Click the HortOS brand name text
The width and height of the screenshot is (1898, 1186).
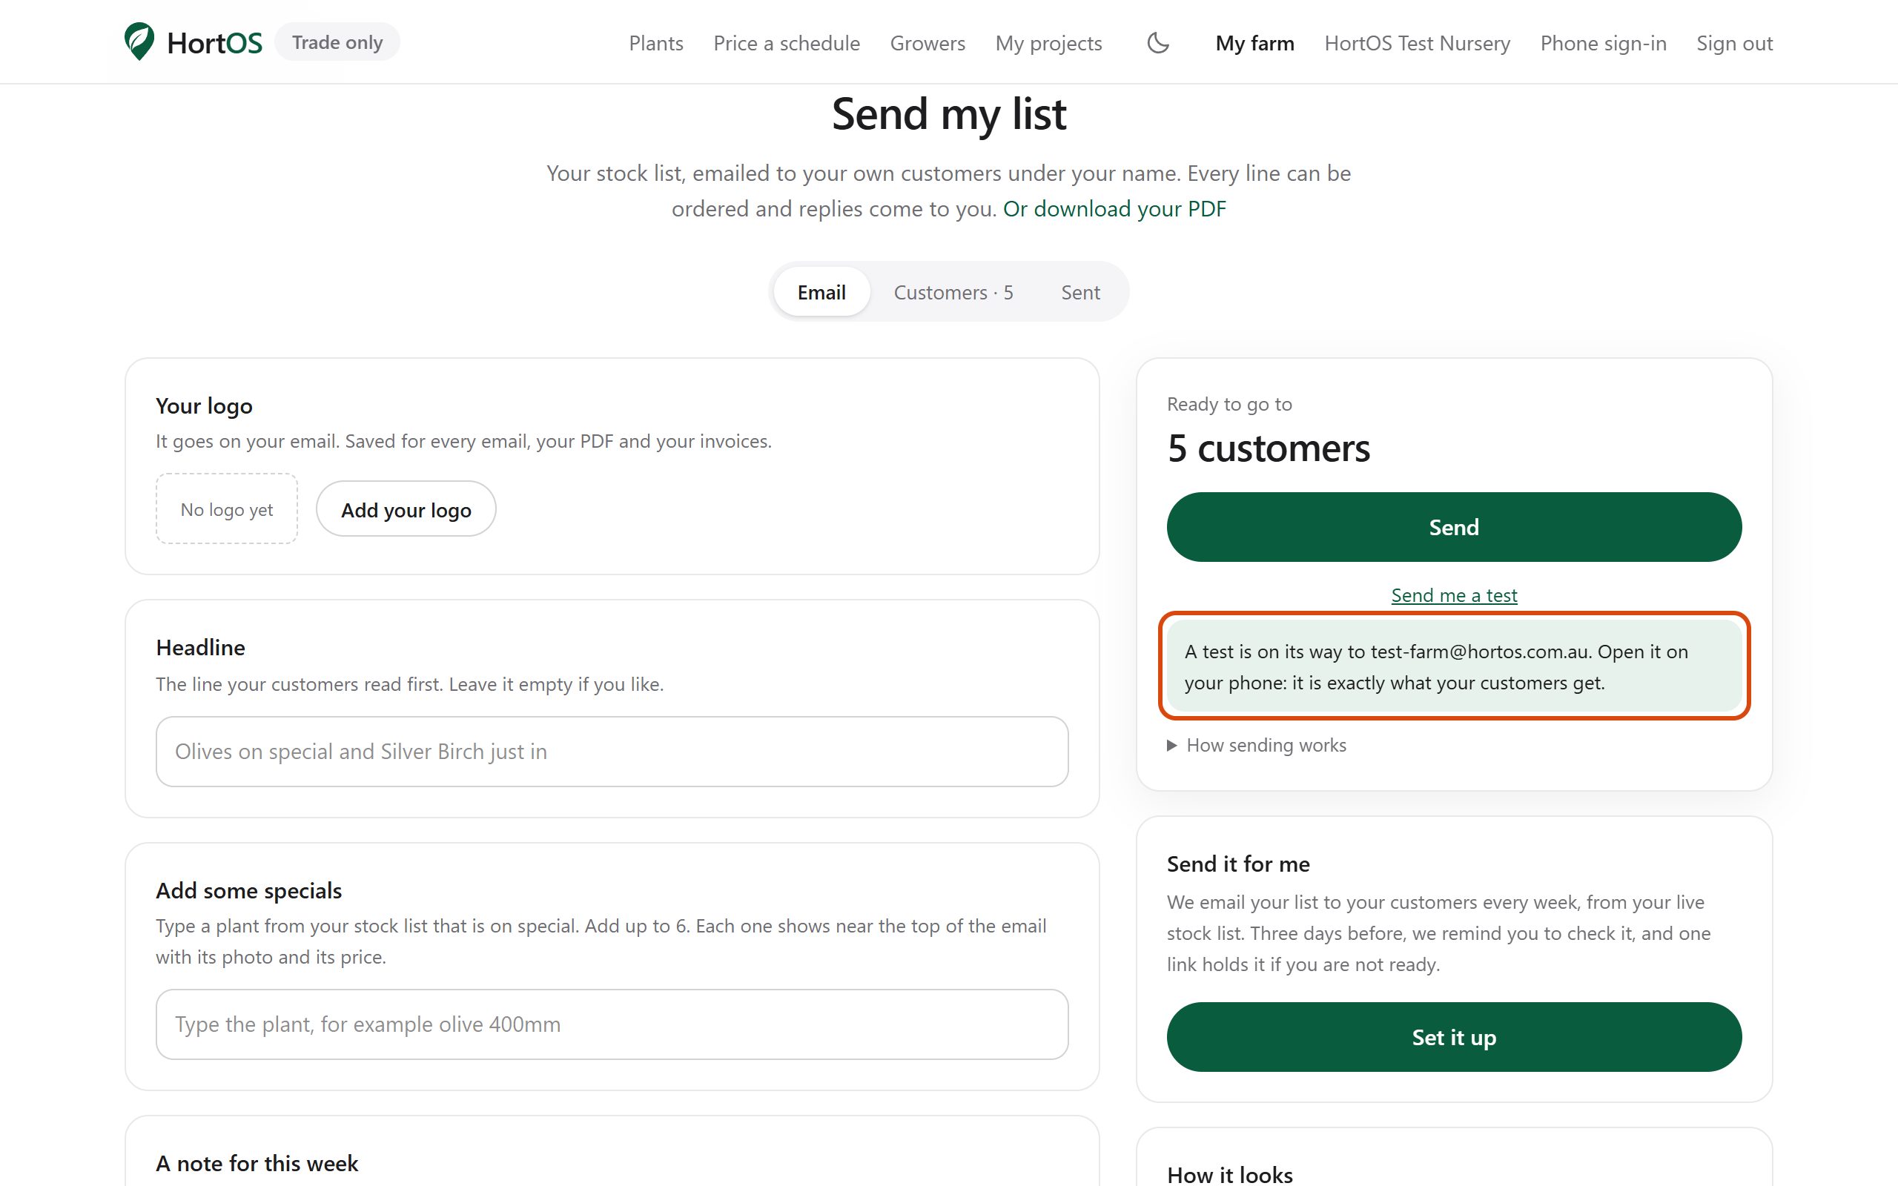click(214, 43)
